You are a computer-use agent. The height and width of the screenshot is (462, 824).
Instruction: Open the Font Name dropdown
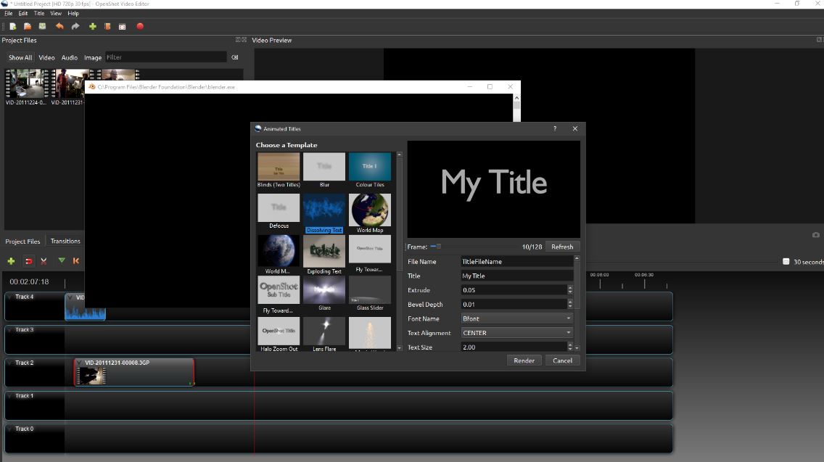point(516,318)
